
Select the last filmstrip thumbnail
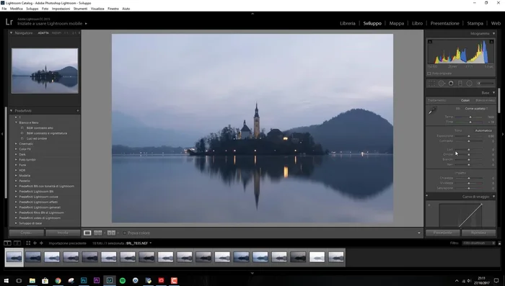pos(336,257)
